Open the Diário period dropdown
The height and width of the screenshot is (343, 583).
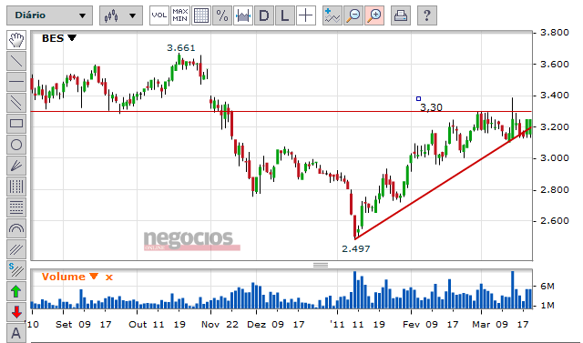[49, 15]
